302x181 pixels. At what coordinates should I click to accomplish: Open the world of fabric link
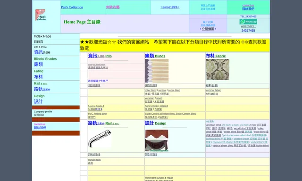click(x=213, y=90)
